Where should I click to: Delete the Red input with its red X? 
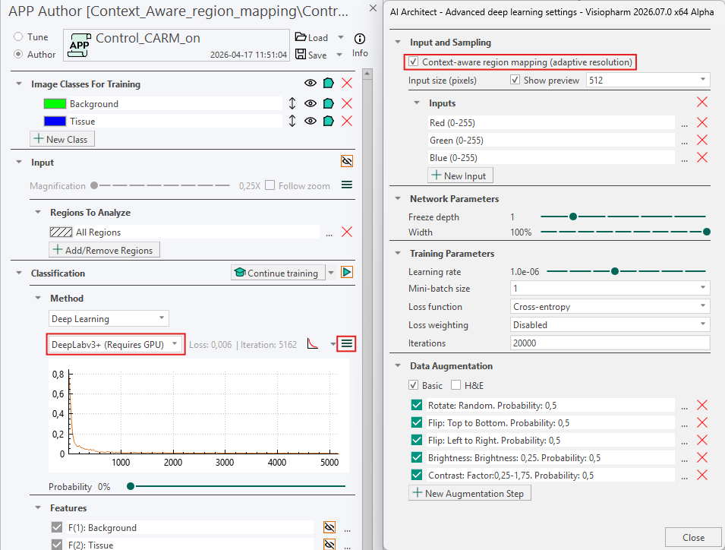point(701,122)
